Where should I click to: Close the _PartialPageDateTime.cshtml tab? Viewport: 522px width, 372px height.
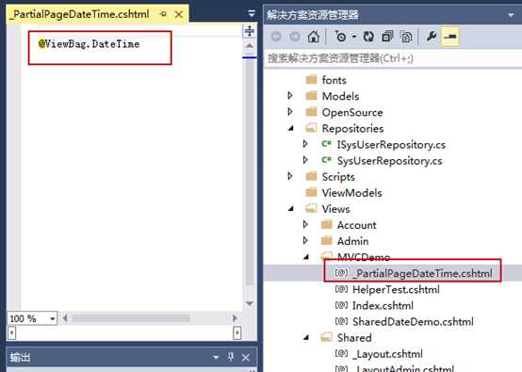click(179, 14)
